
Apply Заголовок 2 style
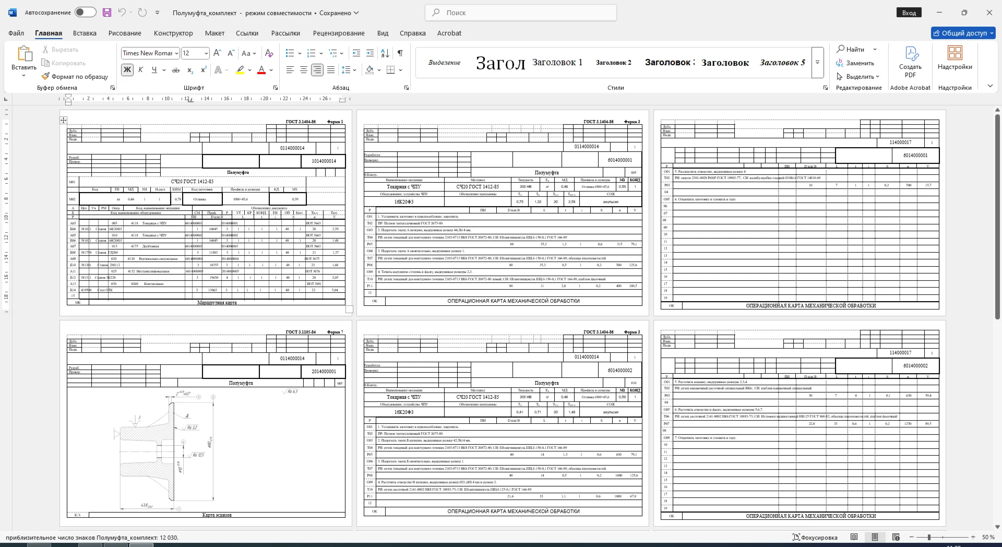point(614,62)
